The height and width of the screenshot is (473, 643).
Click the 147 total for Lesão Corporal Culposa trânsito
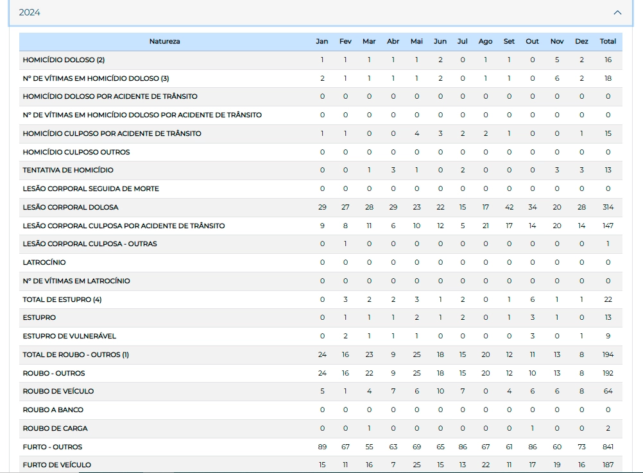pos(607,226)
